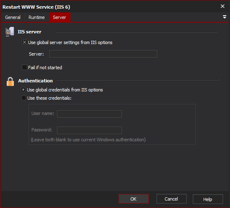230x208 pixels.
Task: Click the User name: label
Action: pos(43,113)
